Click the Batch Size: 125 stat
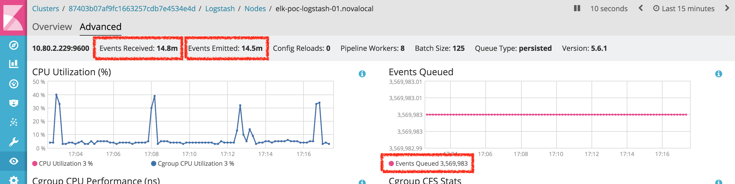The image size is (735, 184). [440, 48]
